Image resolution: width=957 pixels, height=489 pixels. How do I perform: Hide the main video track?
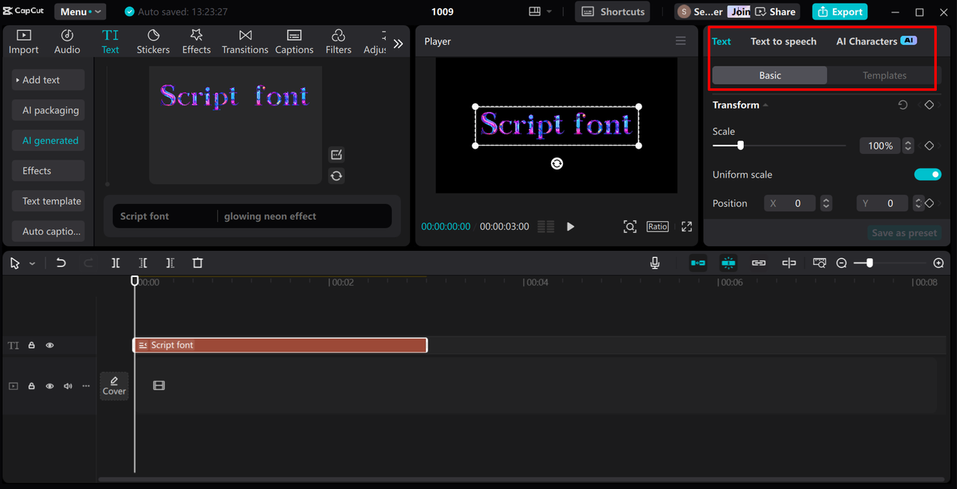click(50, 386)
